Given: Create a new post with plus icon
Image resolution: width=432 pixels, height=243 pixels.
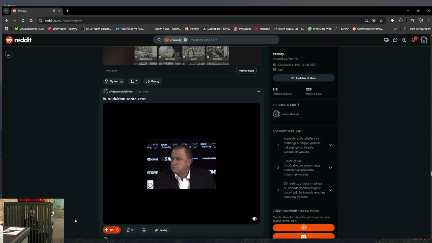Looking at the screenshot, I should (x=404, y=40).
